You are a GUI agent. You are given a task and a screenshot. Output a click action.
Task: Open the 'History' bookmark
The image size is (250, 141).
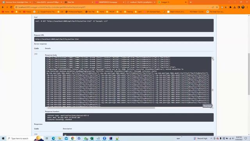click(x=27, y=12)
